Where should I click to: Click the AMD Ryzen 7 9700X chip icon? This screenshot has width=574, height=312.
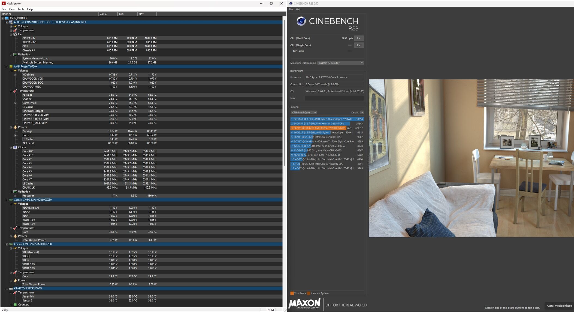tap(11, 66)
